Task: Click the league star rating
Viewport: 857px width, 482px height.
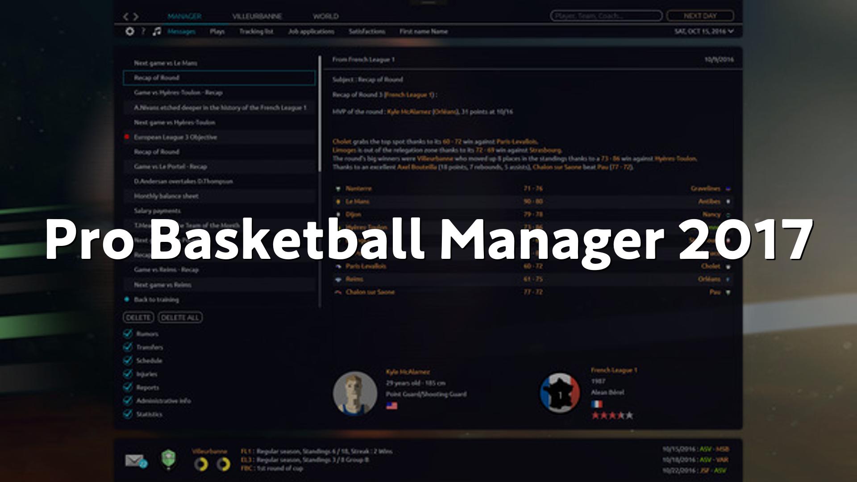Action: 612,416
